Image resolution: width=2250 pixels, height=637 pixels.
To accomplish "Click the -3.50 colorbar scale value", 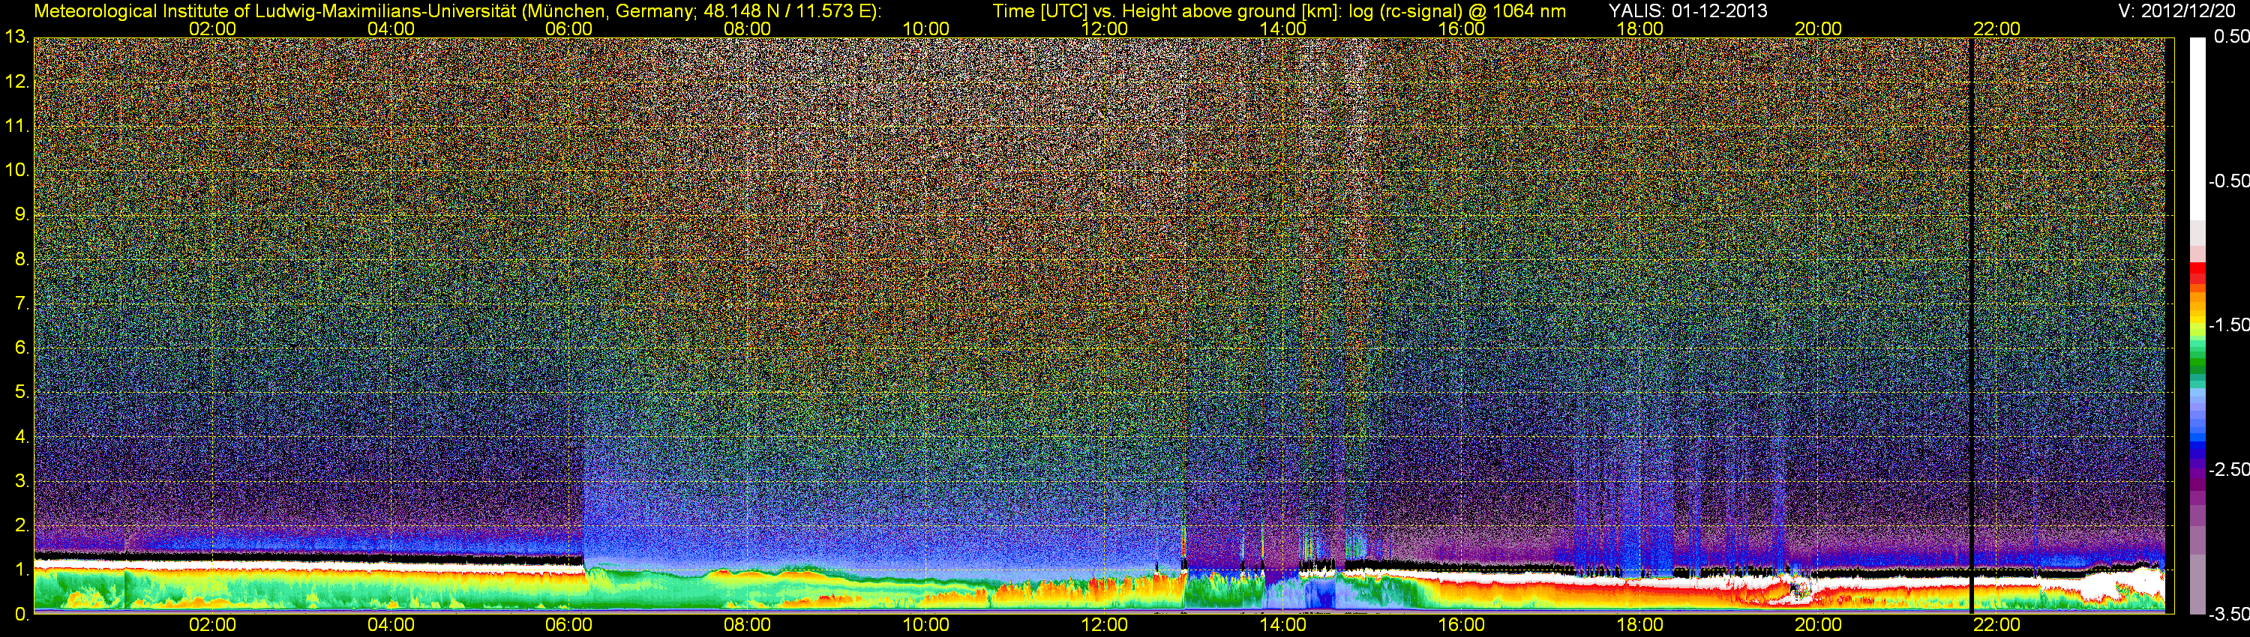I will [x=2228, y=615].
